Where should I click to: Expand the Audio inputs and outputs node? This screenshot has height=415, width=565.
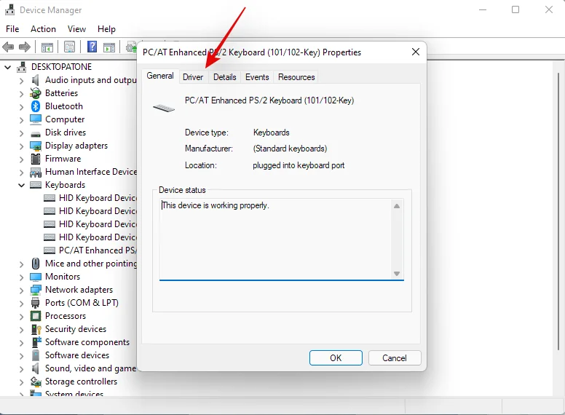(x=22, y=81)
